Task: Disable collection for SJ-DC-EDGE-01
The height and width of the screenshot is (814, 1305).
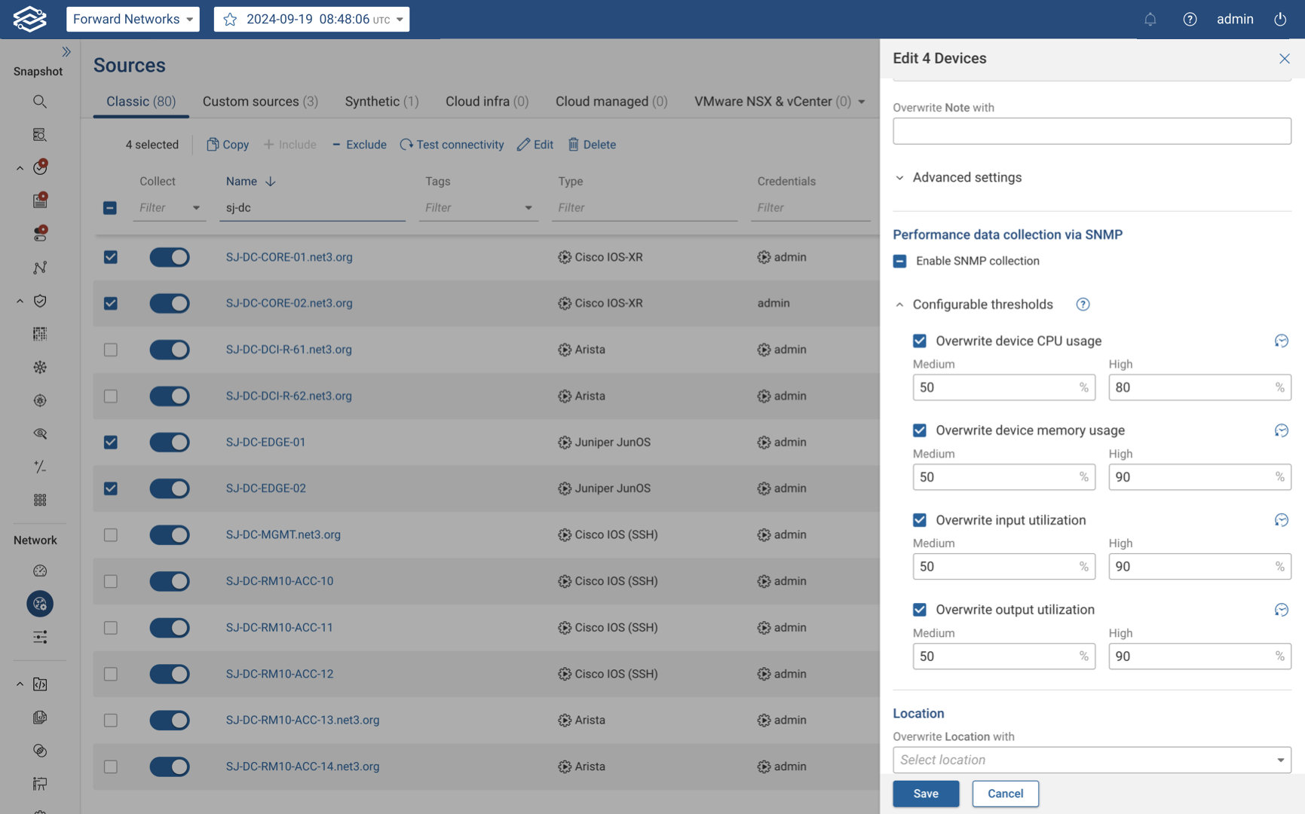Action: [170, 442]
